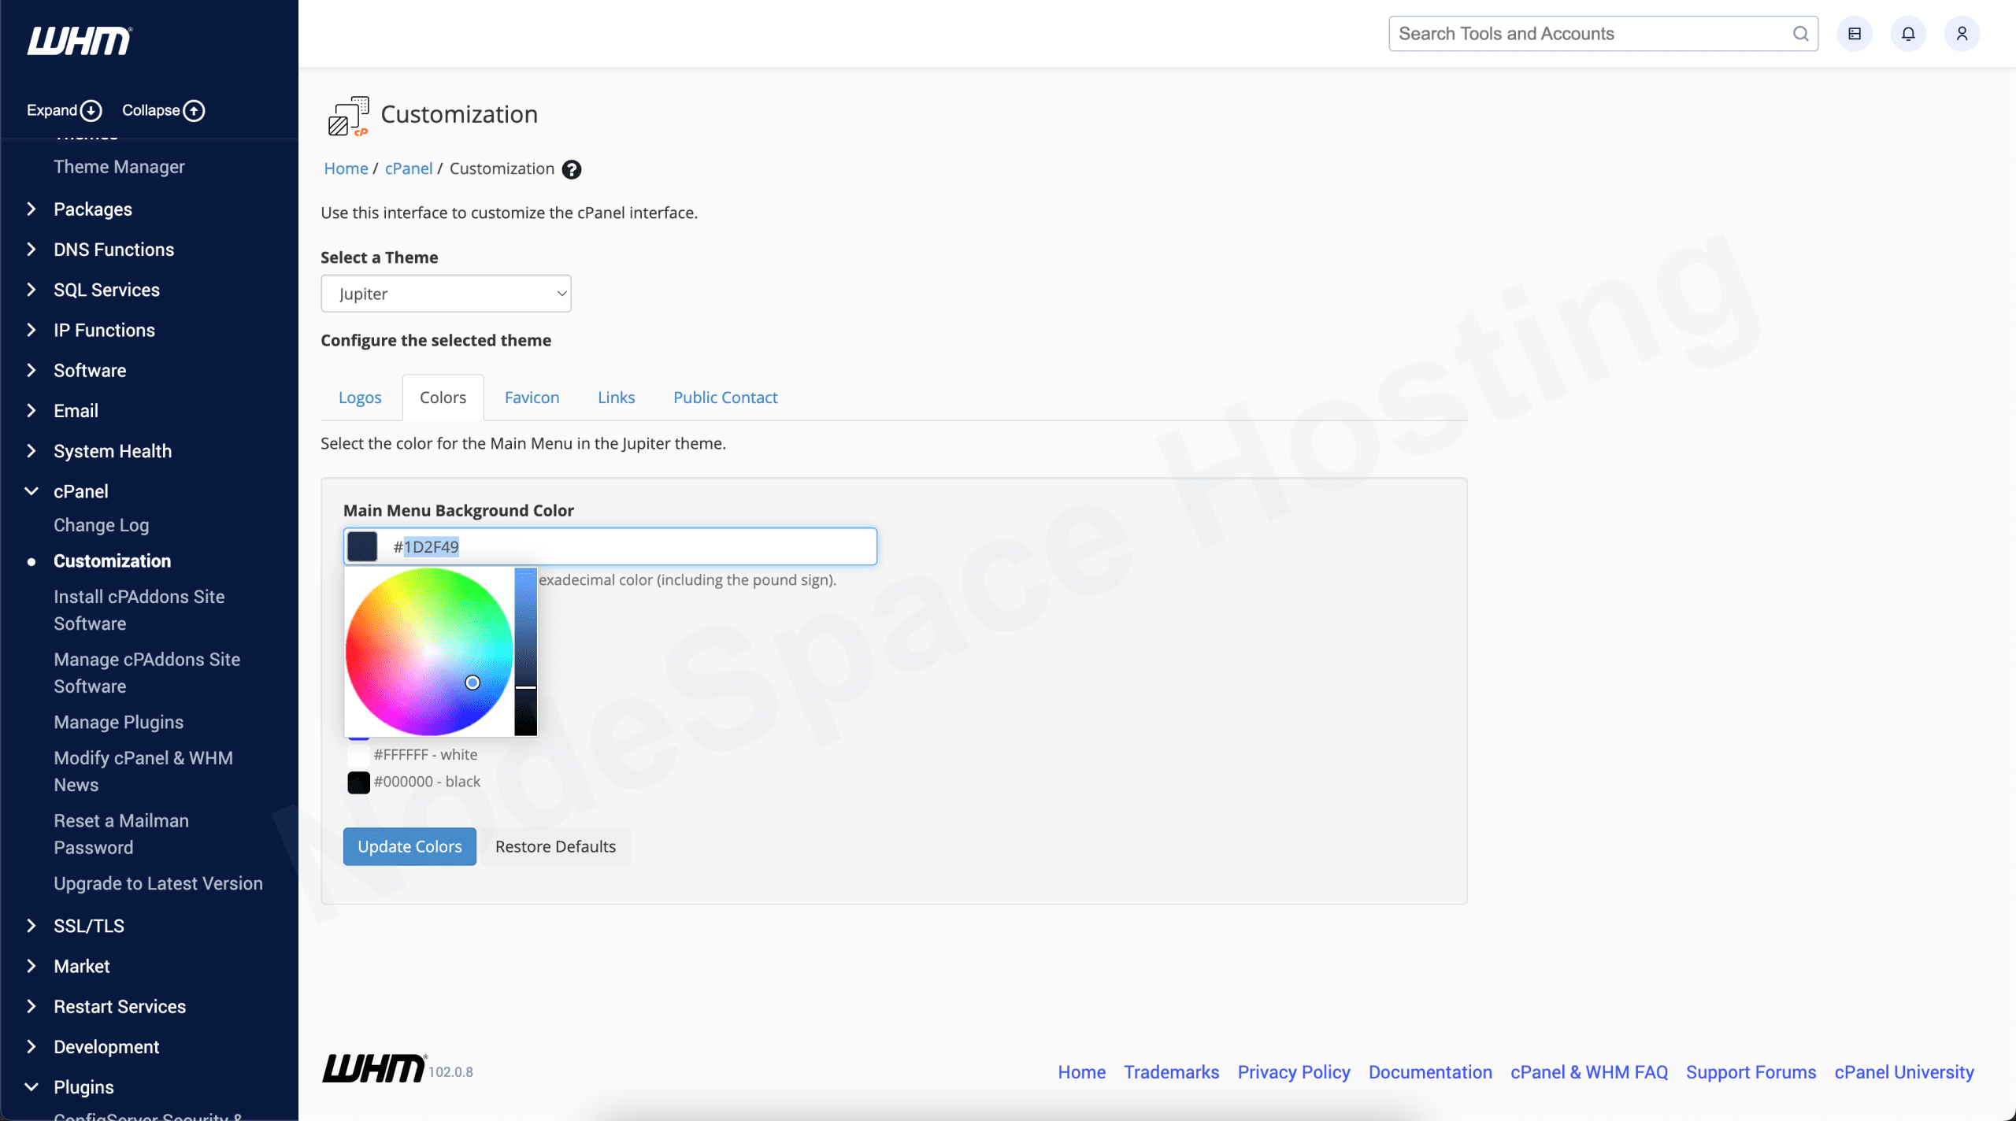The image size is (2016, 1121).
Task: Collapse the Plugins section
Action: [31, 1087]
